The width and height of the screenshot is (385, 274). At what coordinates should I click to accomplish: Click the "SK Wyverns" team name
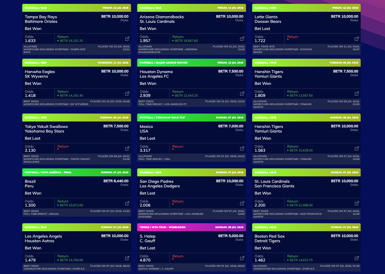pyautogui.click(x=36, y=76)
